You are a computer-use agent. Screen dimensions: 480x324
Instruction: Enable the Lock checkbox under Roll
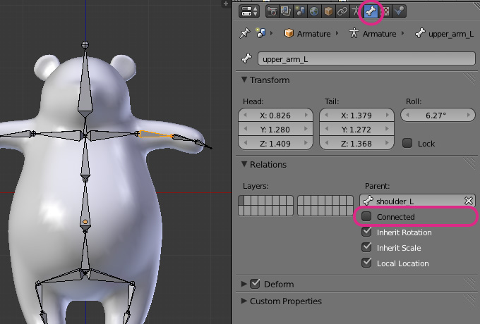(407, 143)
